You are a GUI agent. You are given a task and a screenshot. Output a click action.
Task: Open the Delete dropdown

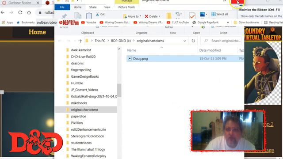[153, 16]
